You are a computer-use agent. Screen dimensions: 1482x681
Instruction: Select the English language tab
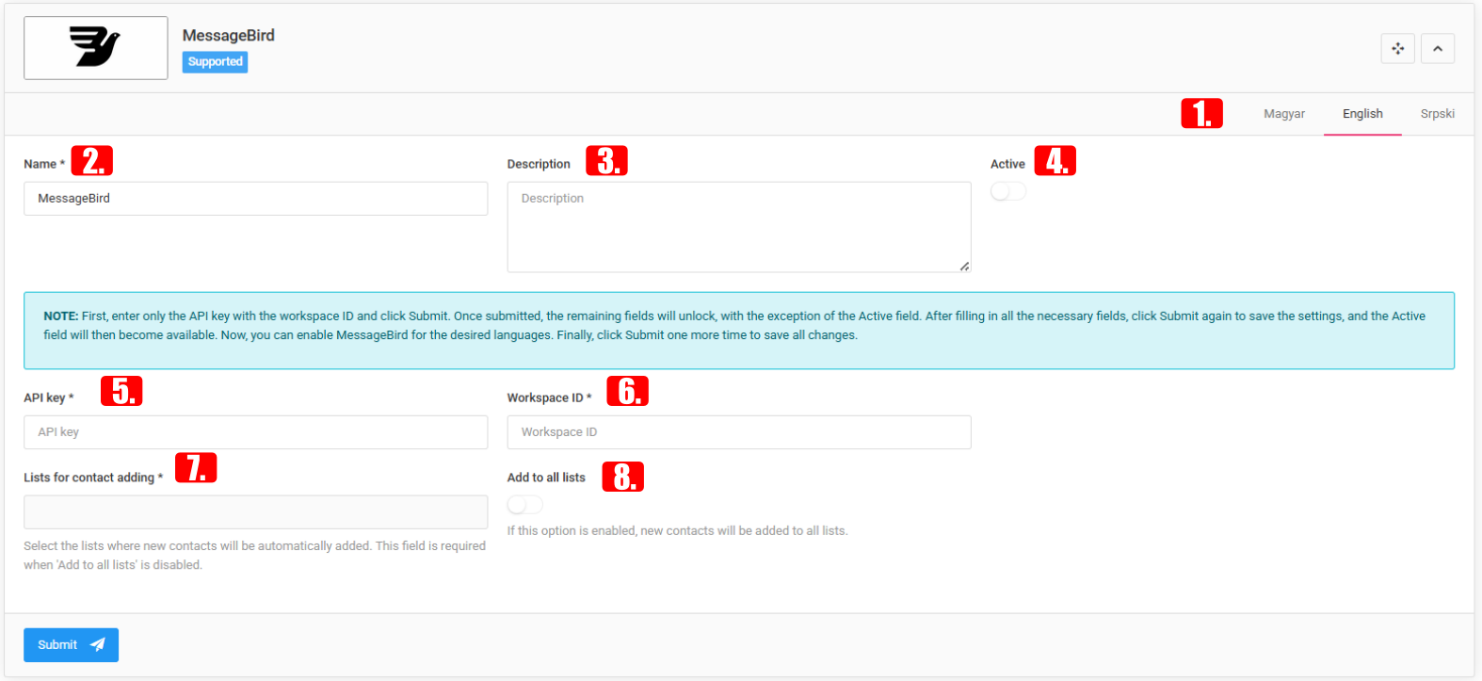click(x=1362, y=114)
